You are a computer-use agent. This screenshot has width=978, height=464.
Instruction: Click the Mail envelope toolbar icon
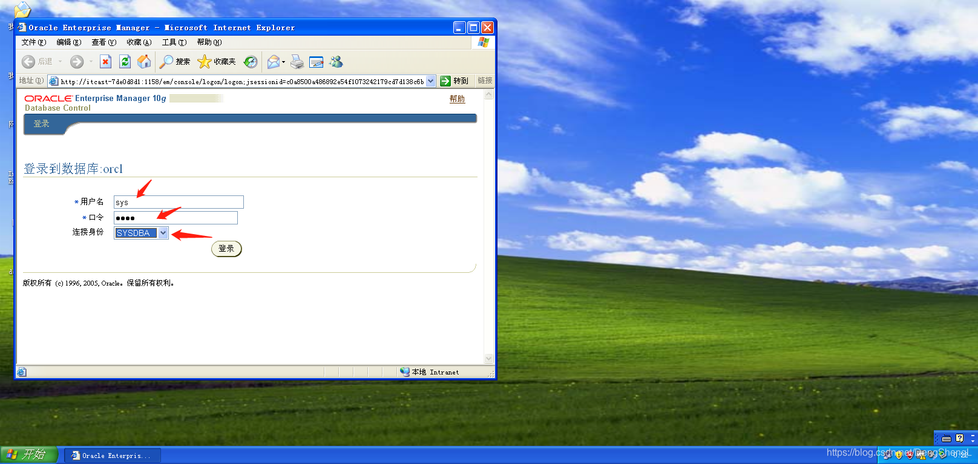(x=273, y=62)
